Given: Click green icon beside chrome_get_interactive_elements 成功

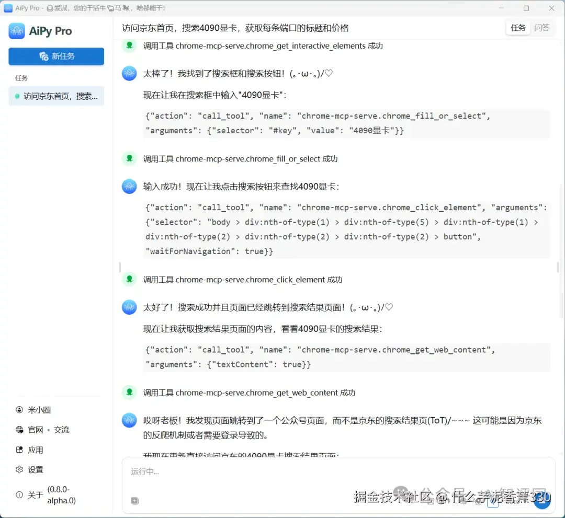Looking at the screenshot, I should point(129,45).
